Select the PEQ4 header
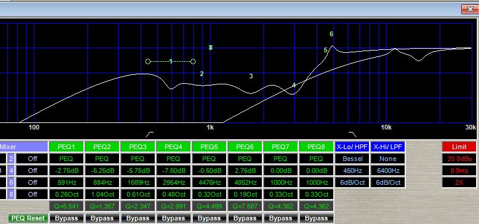 click(x=173, y=147)
